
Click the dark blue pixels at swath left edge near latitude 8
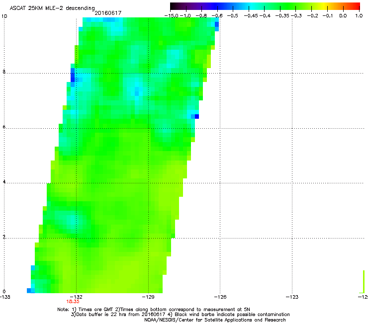(x=73, y=75)
